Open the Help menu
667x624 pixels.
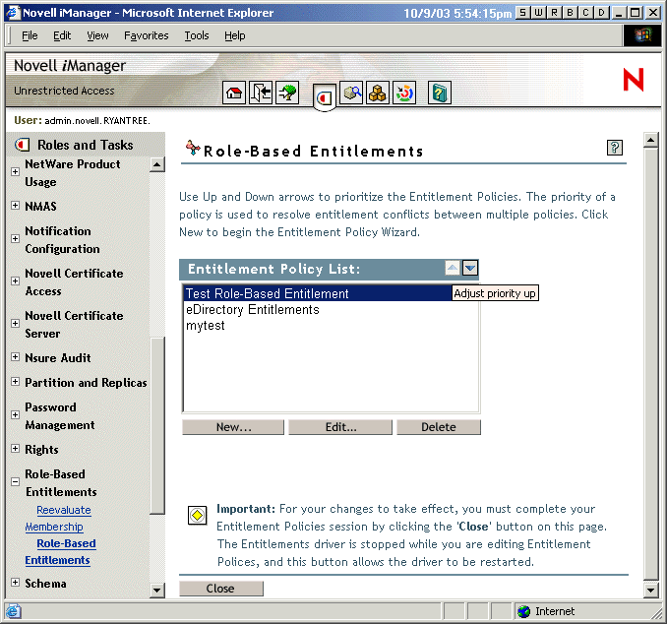coord(235,35)
